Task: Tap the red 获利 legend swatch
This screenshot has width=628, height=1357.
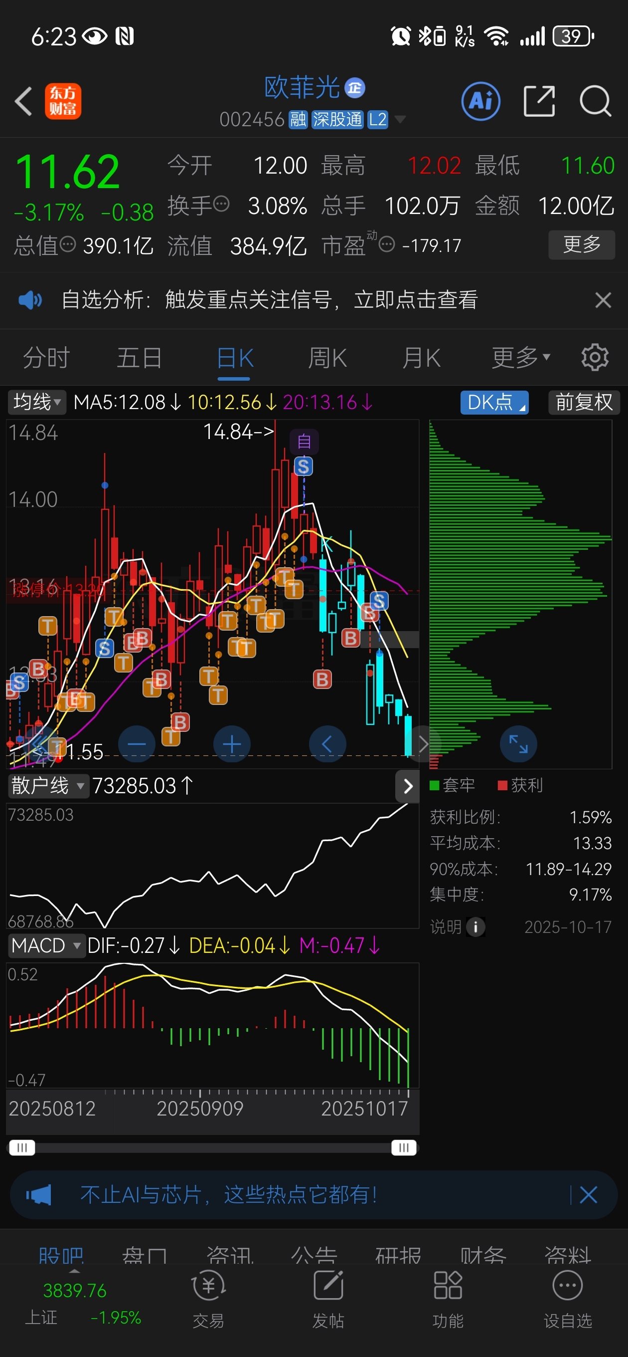Action: click(x=502, y=785)
